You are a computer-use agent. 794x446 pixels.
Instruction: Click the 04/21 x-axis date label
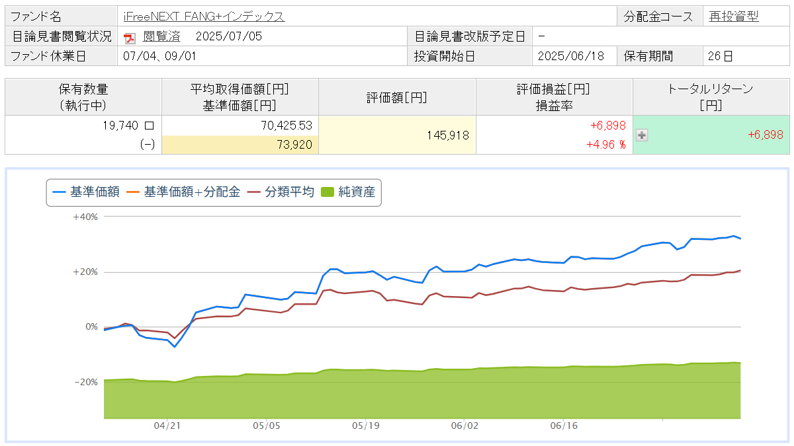[x=167, y=426]
